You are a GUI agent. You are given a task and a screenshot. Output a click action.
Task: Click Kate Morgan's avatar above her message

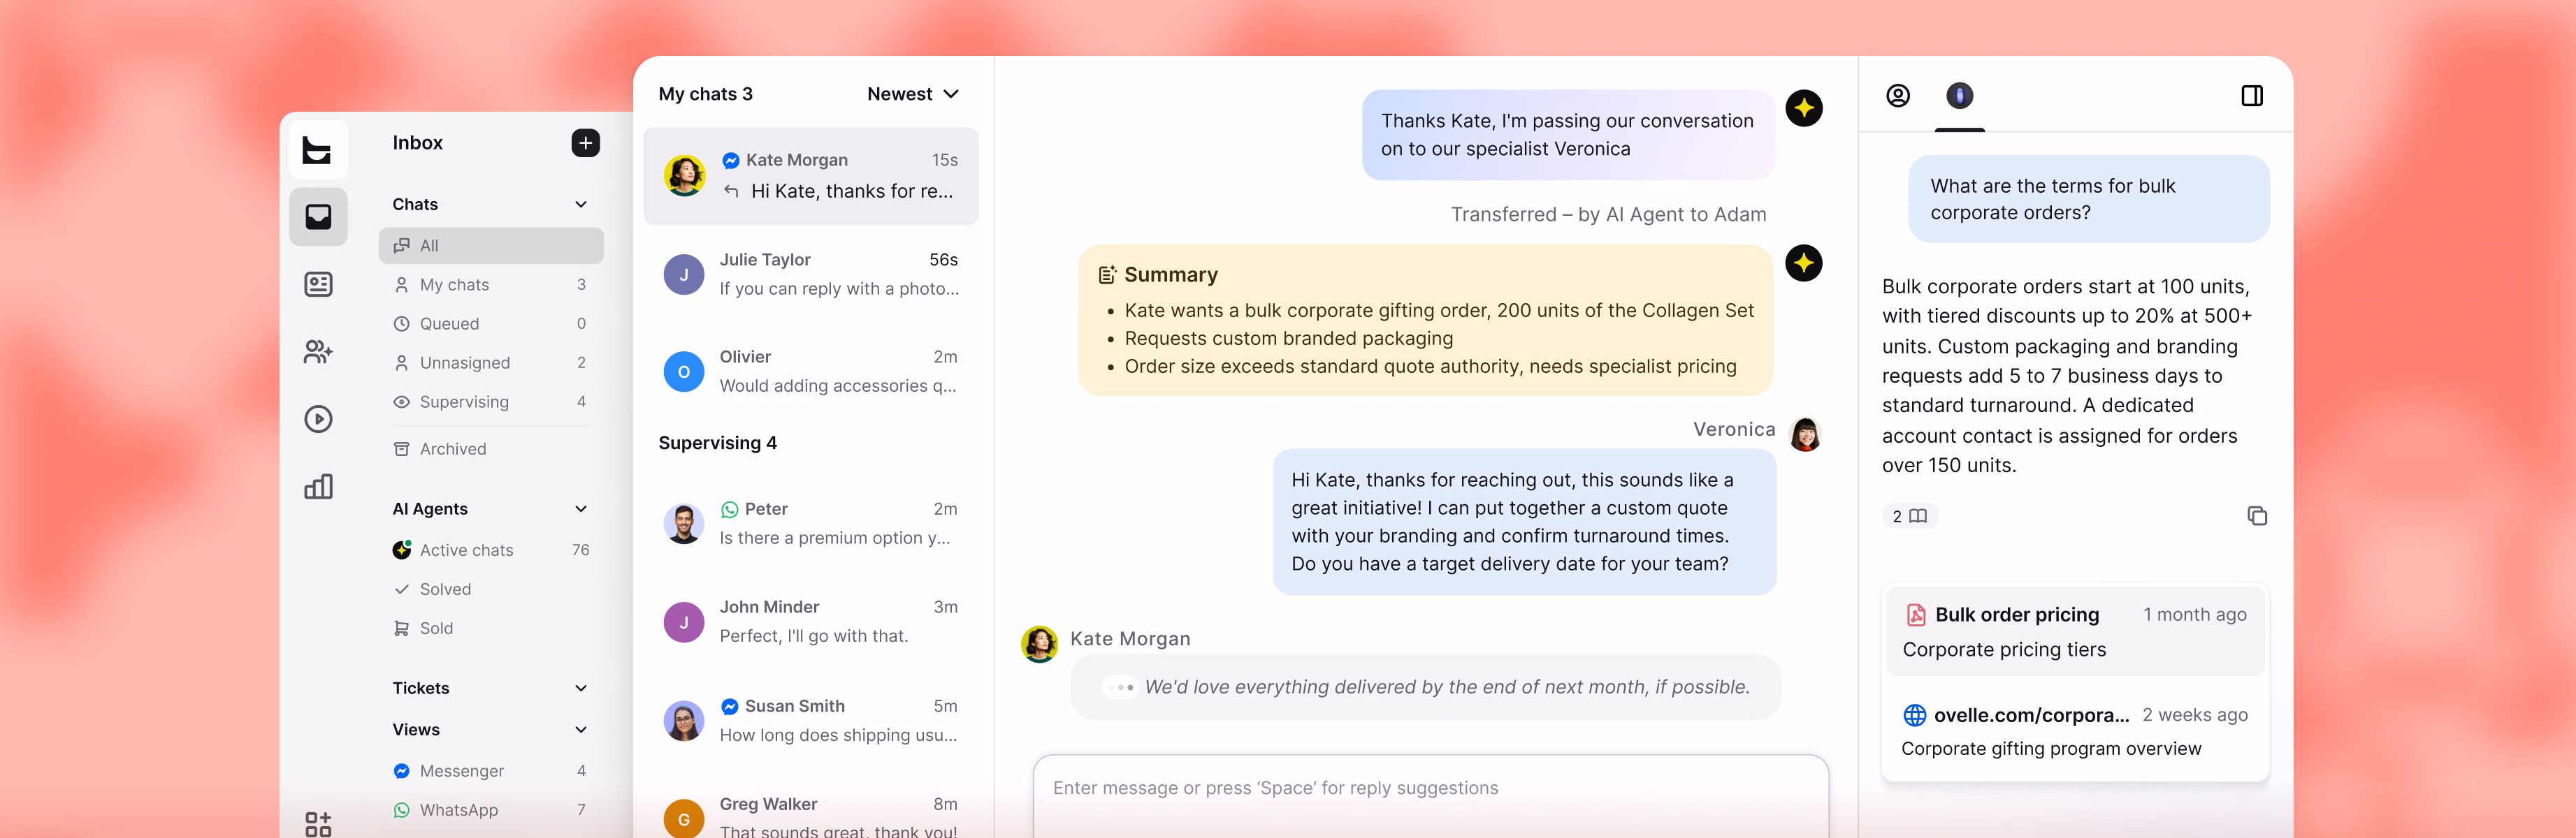point(1039,645)
